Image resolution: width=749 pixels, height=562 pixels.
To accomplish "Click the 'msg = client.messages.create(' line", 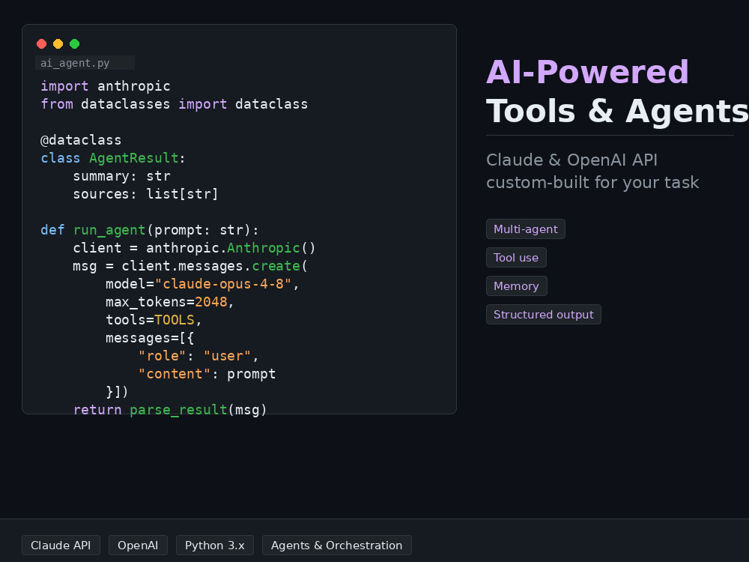I will pos(190,266).
